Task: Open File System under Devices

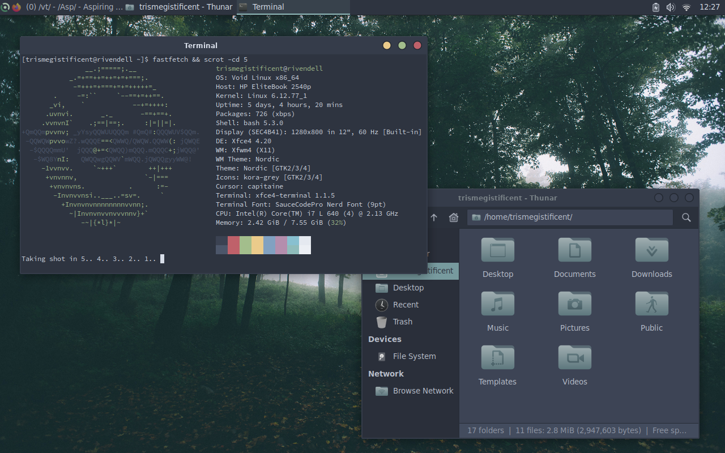Action: tap(411, 356)
